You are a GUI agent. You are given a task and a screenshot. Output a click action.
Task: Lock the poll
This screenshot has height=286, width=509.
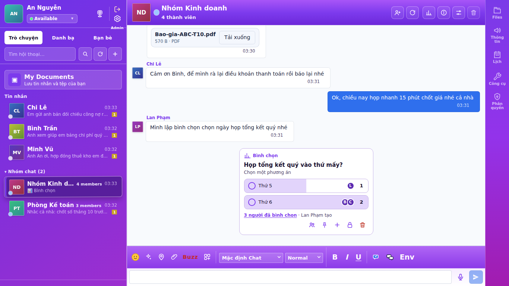[350, 225]
